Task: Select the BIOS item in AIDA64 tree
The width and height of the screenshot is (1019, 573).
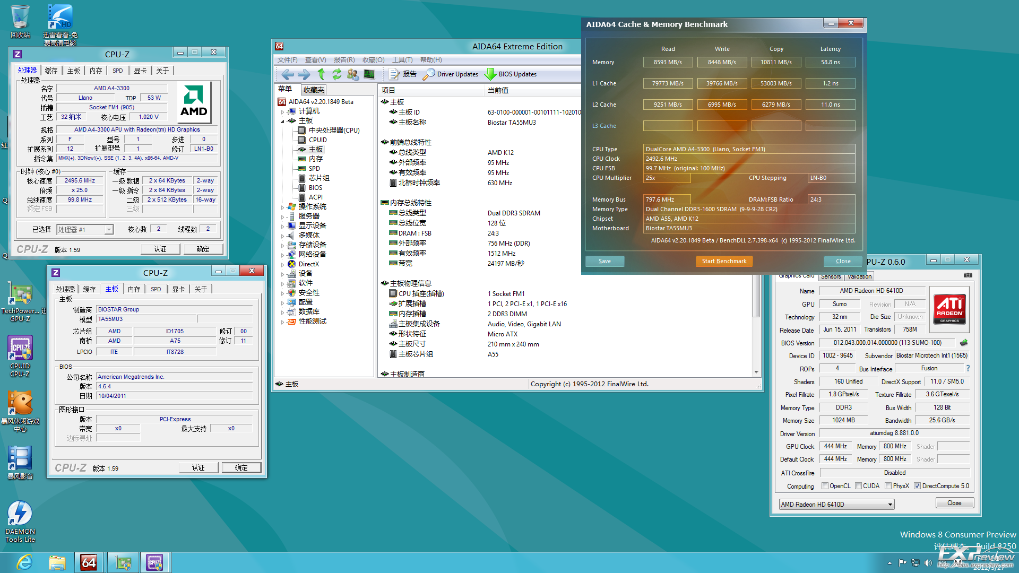Action: (x=315, y=188)
